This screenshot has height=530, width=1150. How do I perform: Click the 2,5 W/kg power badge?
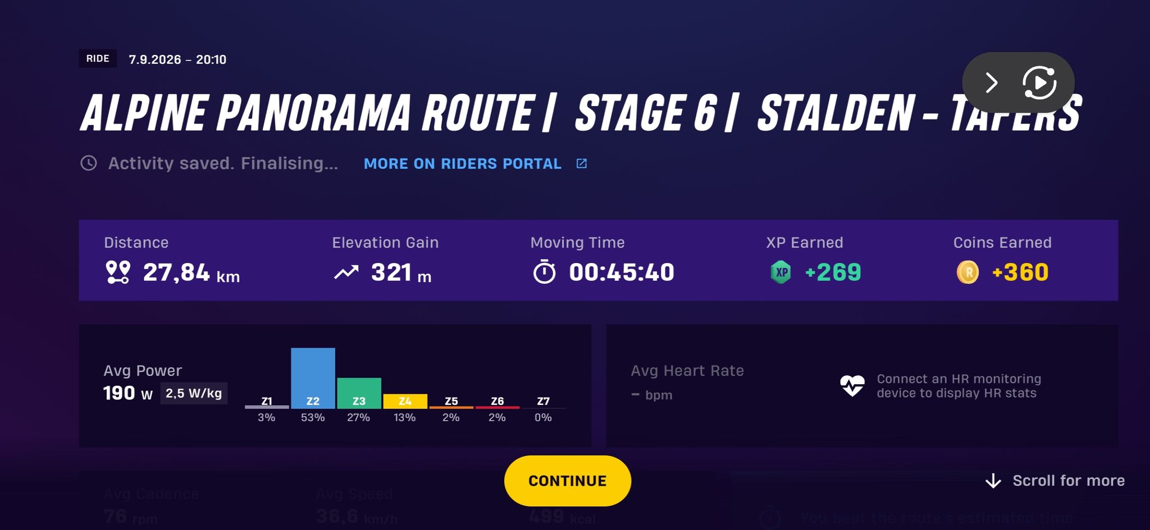194,393
